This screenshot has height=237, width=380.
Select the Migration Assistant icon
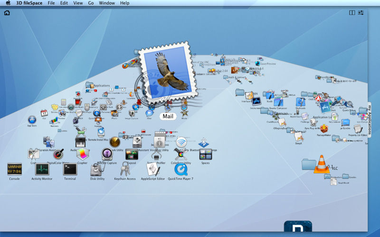pos(49,142)
